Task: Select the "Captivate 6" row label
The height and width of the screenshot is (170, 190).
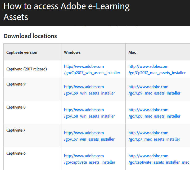Action: pyautogui.click(x=16, y=153)
